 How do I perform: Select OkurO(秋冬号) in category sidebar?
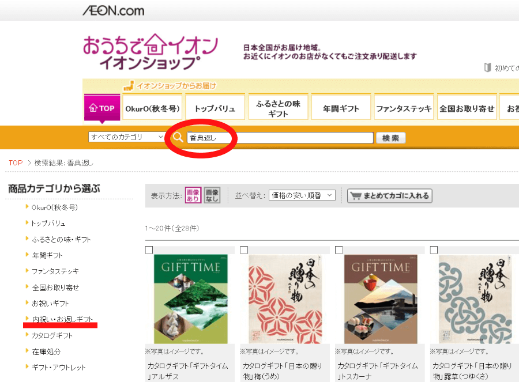tap(55, 207)
